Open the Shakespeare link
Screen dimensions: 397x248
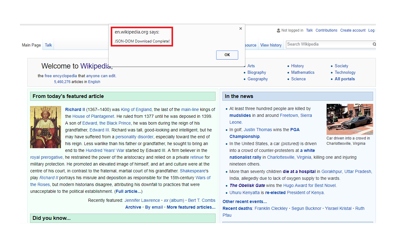193,171
